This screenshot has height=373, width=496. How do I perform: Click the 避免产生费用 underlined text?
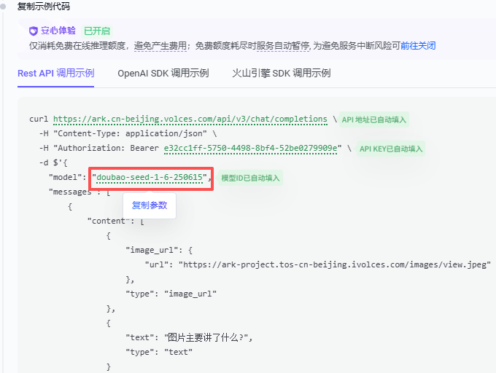point(160,46)
